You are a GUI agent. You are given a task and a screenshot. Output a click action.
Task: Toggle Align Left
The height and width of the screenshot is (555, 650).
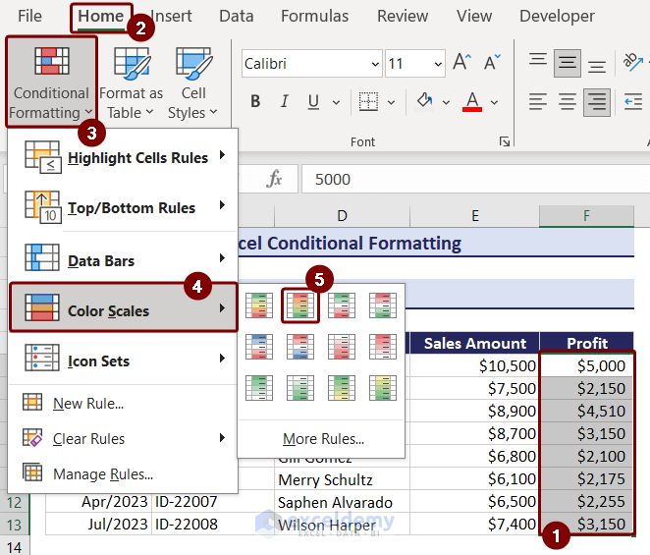tap(538, 101)
